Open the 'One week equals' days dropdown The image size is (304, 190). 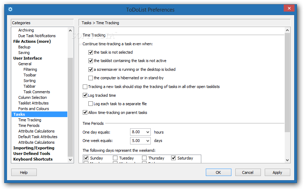(148, 141)
